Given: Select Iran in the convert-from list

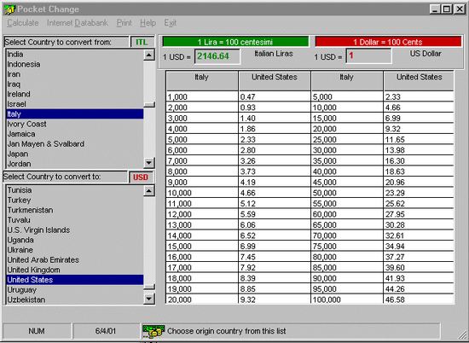Looking at the screenshot, I should point(75,74).
